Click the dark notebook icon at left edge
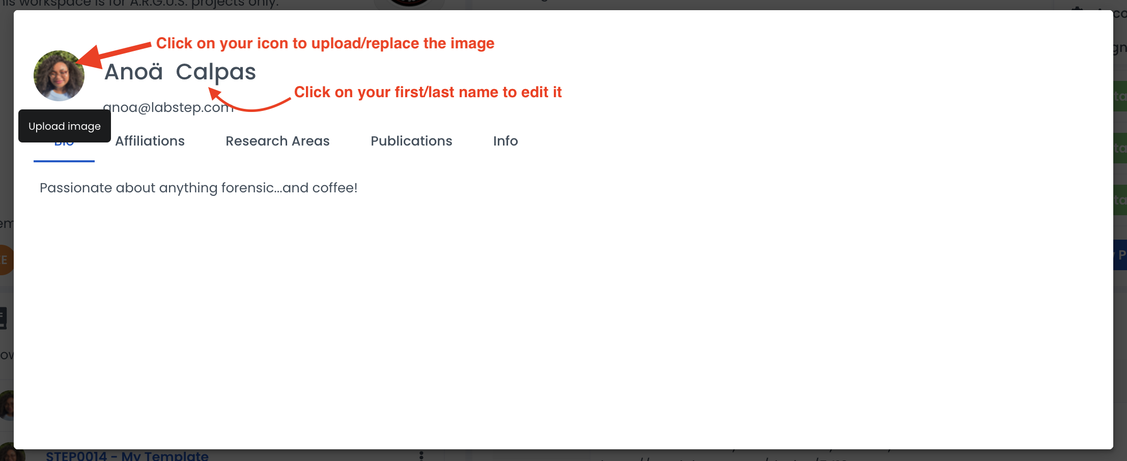 (3, 319)
